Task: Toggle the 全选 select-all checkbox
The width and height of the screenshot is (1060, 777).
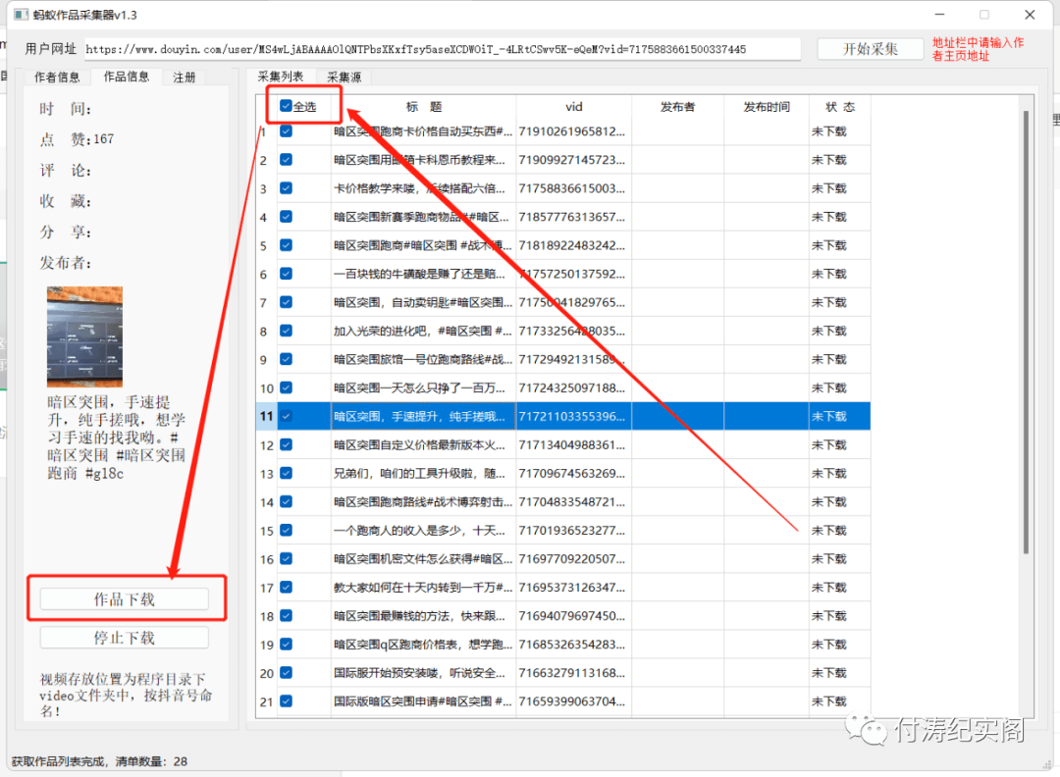Action: (x=286, y=106)
